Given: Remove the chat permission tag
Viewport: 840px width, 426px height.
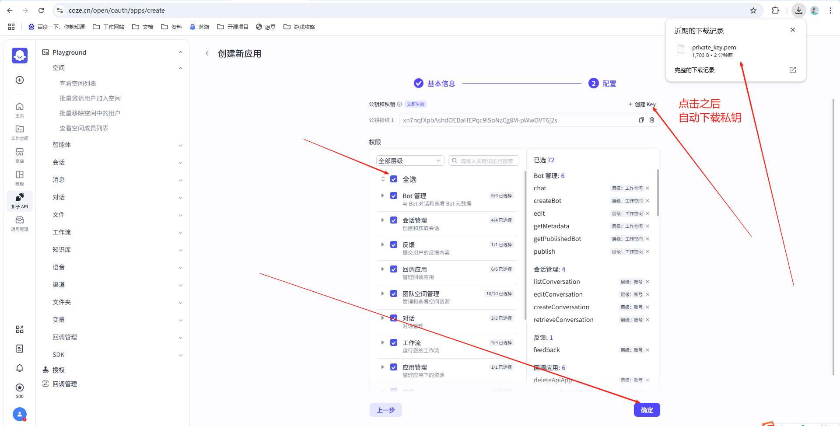Looking at the screenshot, I should 647,188.
